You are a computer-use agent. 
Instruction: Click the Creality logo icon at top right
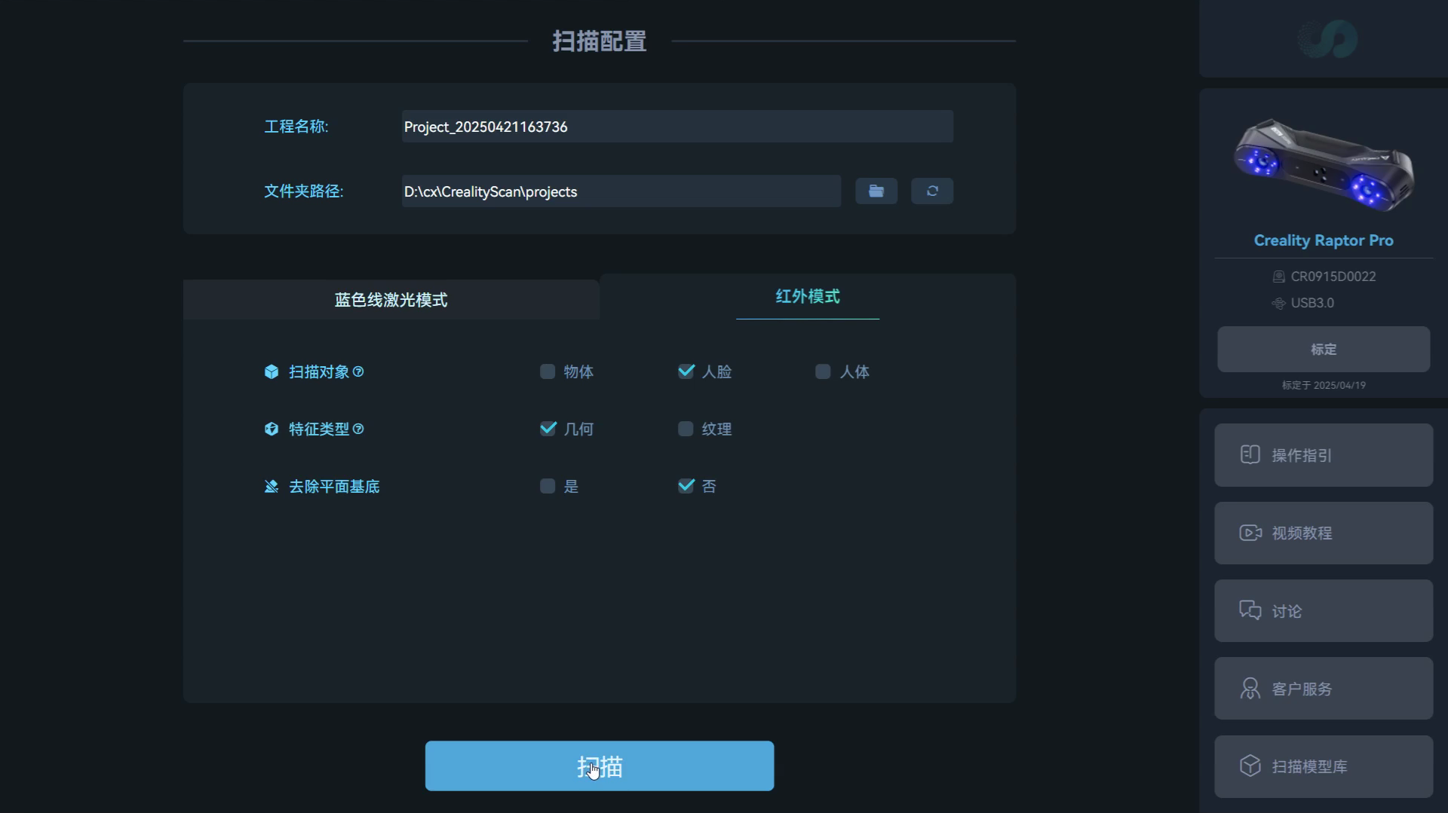point(1327,39)
